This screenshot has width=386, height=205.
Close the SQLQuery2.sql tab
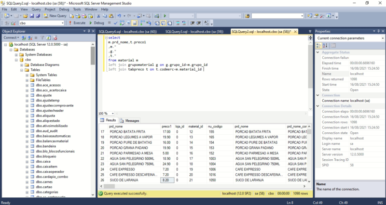pyautogui.click(x=295, y=32)
